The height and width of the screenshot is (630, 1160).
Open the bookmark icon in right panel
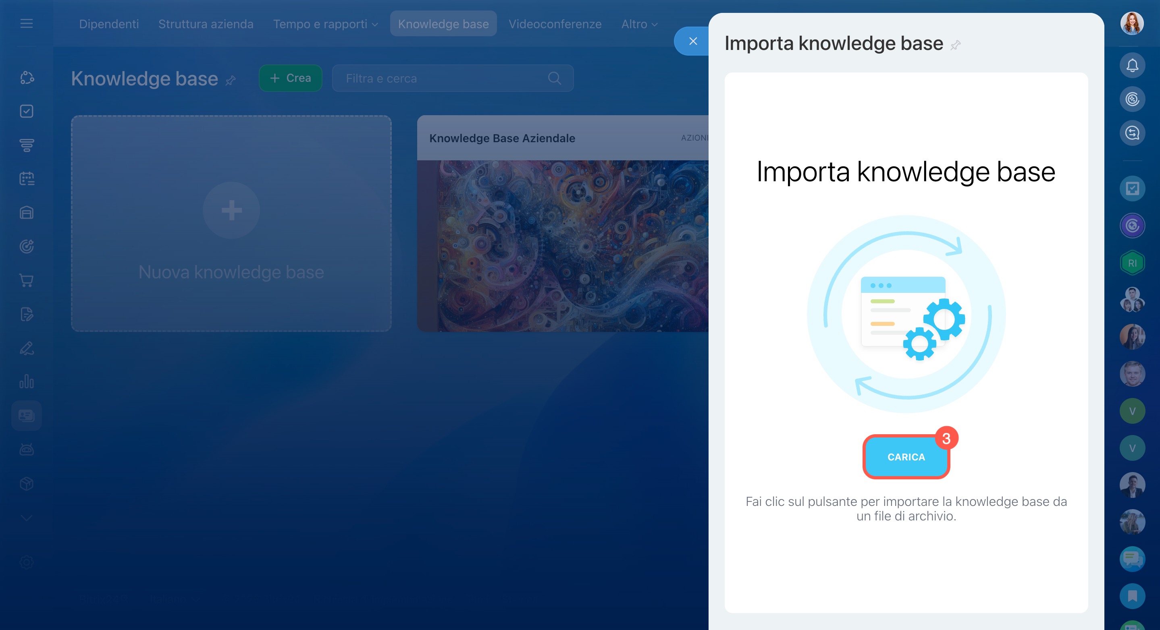pos(1132,596)
